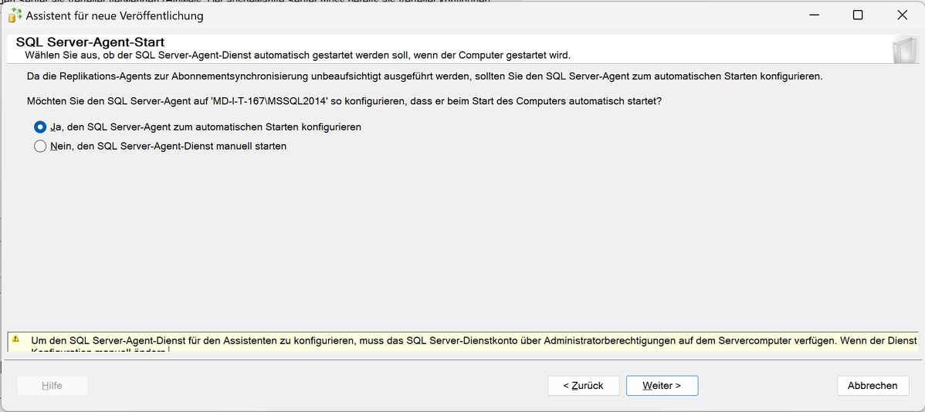Cancel the wizard with Abbrechen
This screenshot has height=412, width=925.
[872, 386]
